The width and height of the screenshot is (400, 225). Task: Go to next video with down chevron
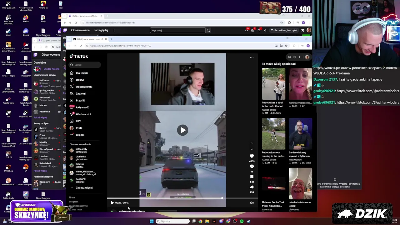pyautogui.click(x=252, y=149)
